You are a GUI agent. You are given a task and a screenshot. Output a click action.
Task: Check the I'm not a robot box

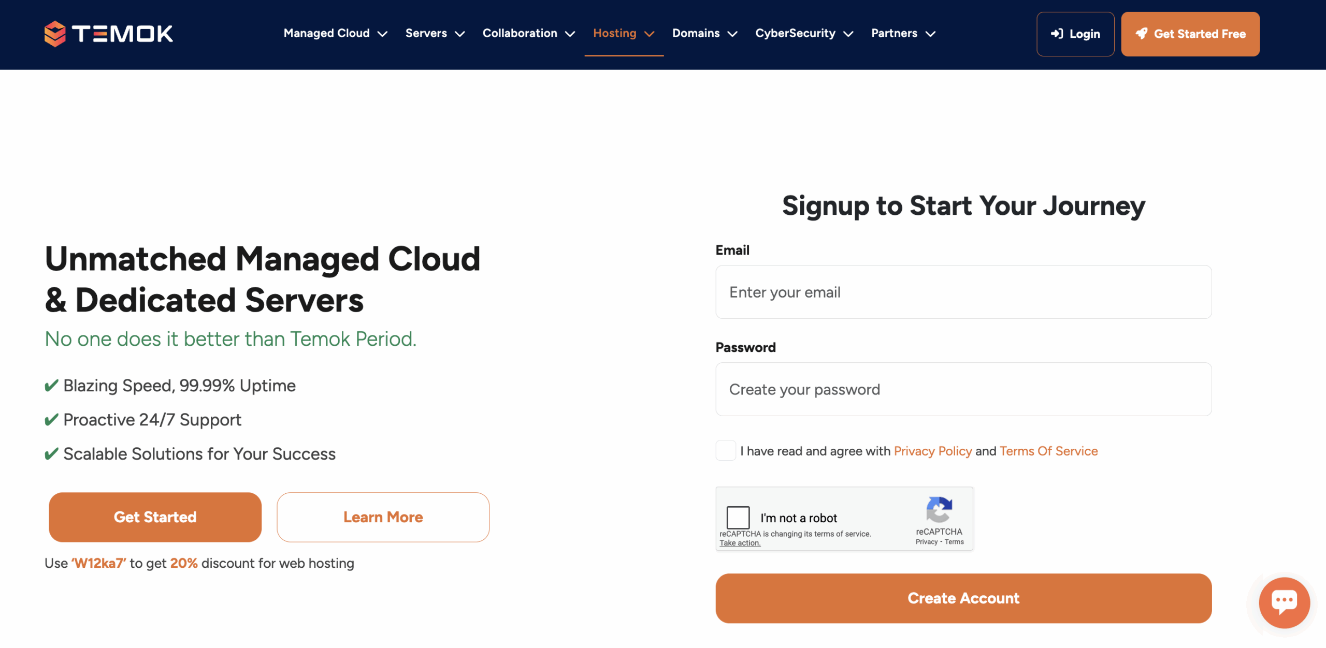(x=738, y=518)
